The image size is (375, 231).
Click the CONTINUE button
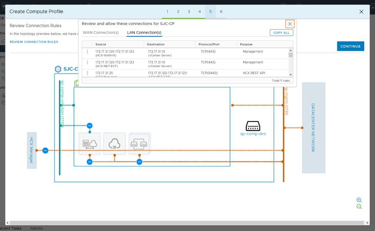350,46
